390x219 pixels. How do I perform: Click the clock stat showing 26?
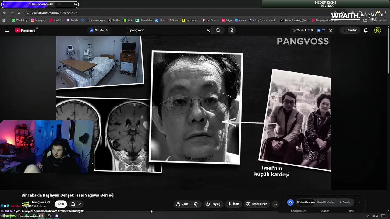coord(296,30)
